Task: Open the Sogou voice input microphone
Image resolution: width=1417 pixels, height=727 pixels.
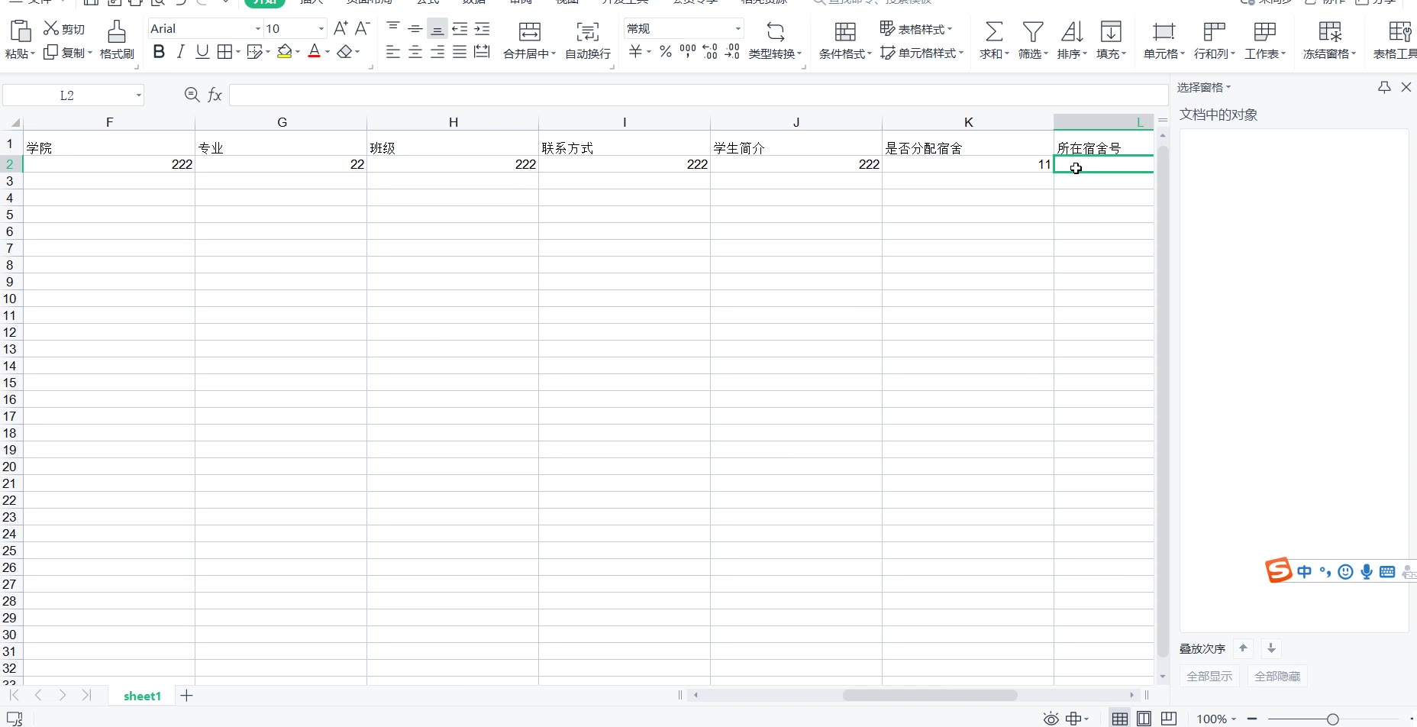Action: [x=1366, y=571]
